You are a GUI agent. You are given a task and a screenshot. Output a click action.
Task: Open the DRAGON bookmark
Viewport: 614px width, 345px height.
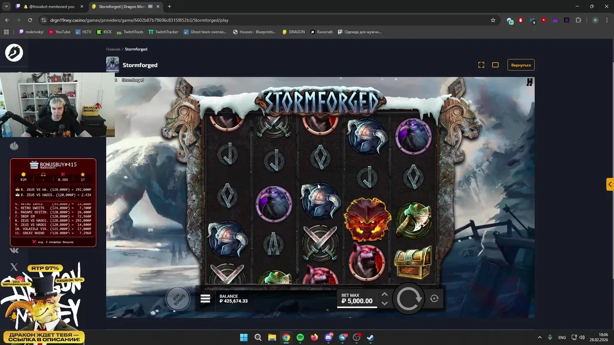click(293, 32)
